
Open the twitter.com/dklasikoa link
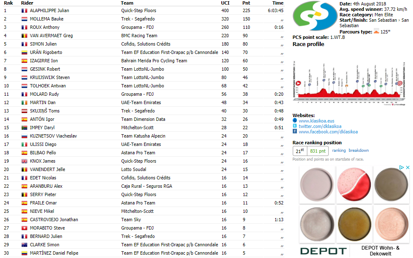320,126
